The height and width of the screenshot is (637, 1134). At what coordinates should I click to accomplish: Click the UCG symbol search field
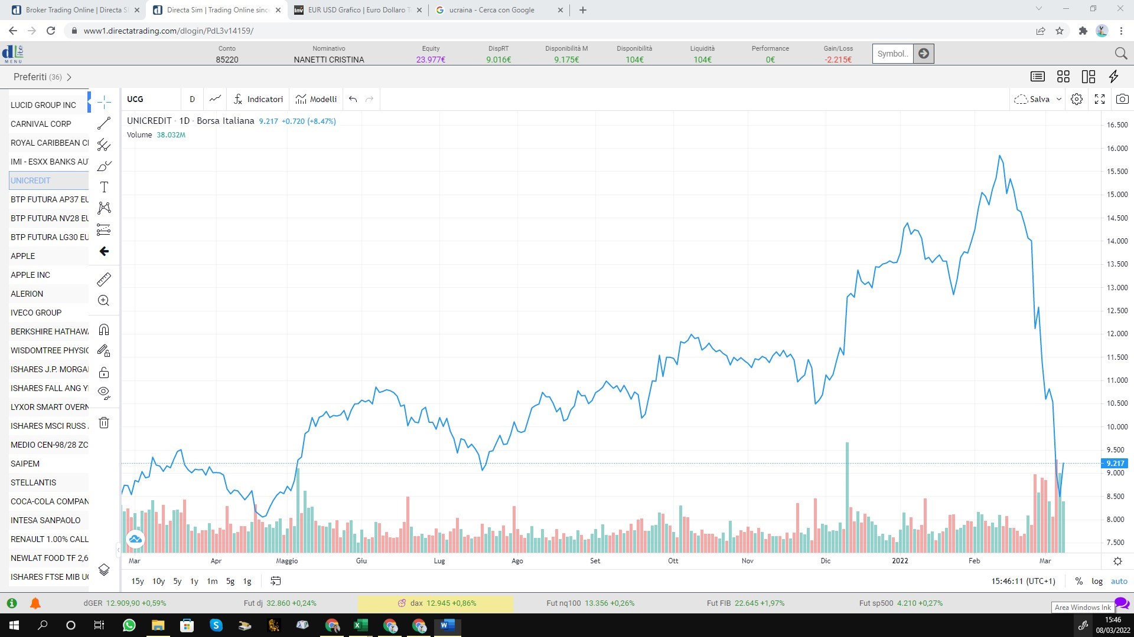pos(151,99)
